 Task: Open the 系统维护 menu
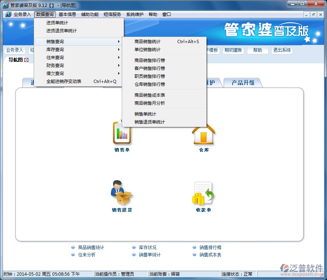point(134,14)
